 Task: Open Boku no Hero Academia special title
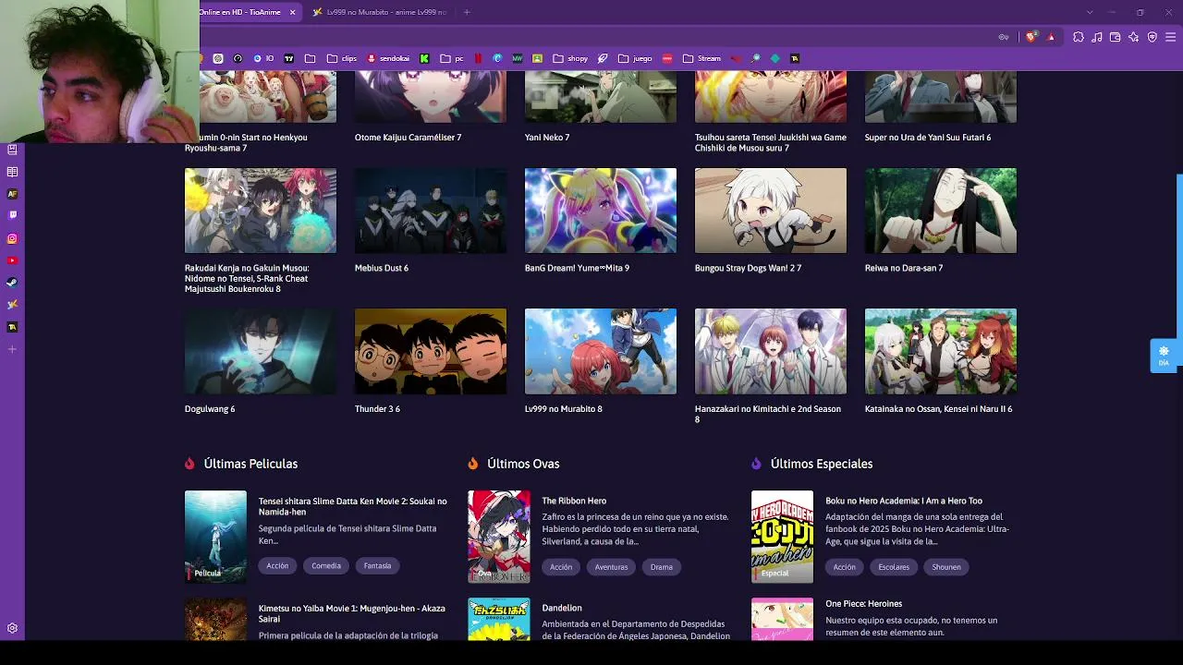click(904, 501)
